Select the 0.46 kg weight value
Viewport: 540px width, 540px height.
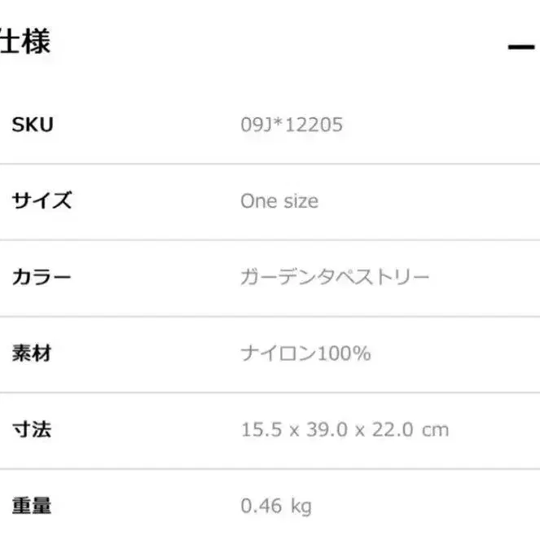tap(276, 507)
